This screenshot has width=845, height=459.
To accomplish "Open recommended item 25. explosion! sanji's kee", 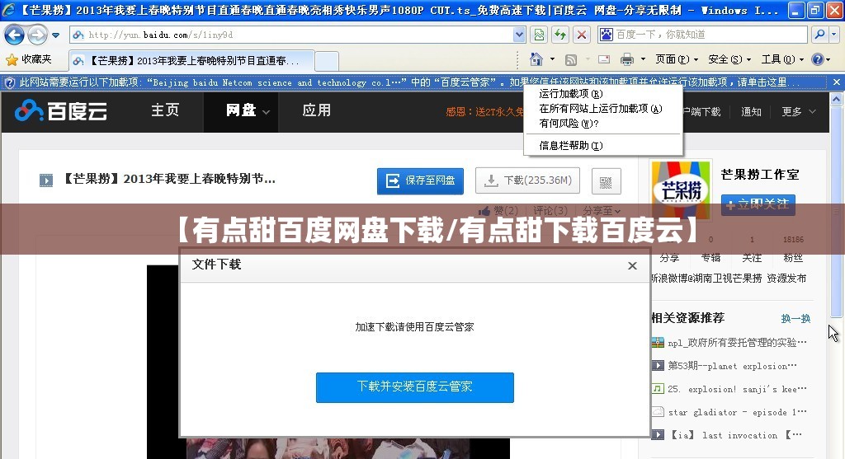I will click(737, 390).
